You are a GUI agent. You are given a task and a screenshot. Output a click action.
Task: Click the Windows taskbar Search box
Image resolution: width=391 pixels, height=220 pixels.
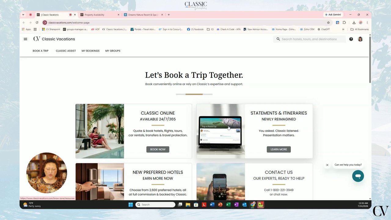155,205
